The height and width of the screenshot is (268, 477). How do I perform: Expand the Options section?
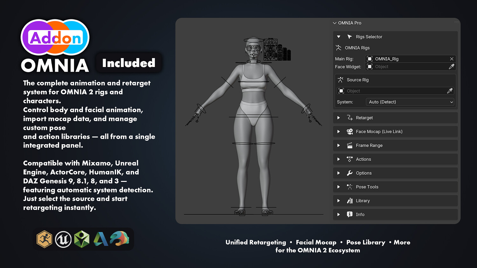pyautogui.click(x=339, y=173)
